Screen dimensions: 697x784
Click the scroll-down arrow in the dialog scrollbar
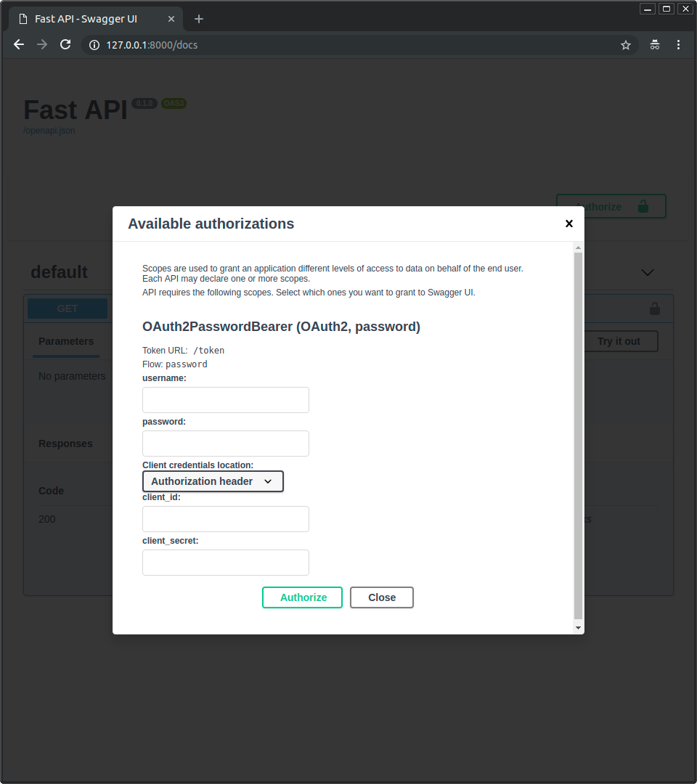[578, 627]
